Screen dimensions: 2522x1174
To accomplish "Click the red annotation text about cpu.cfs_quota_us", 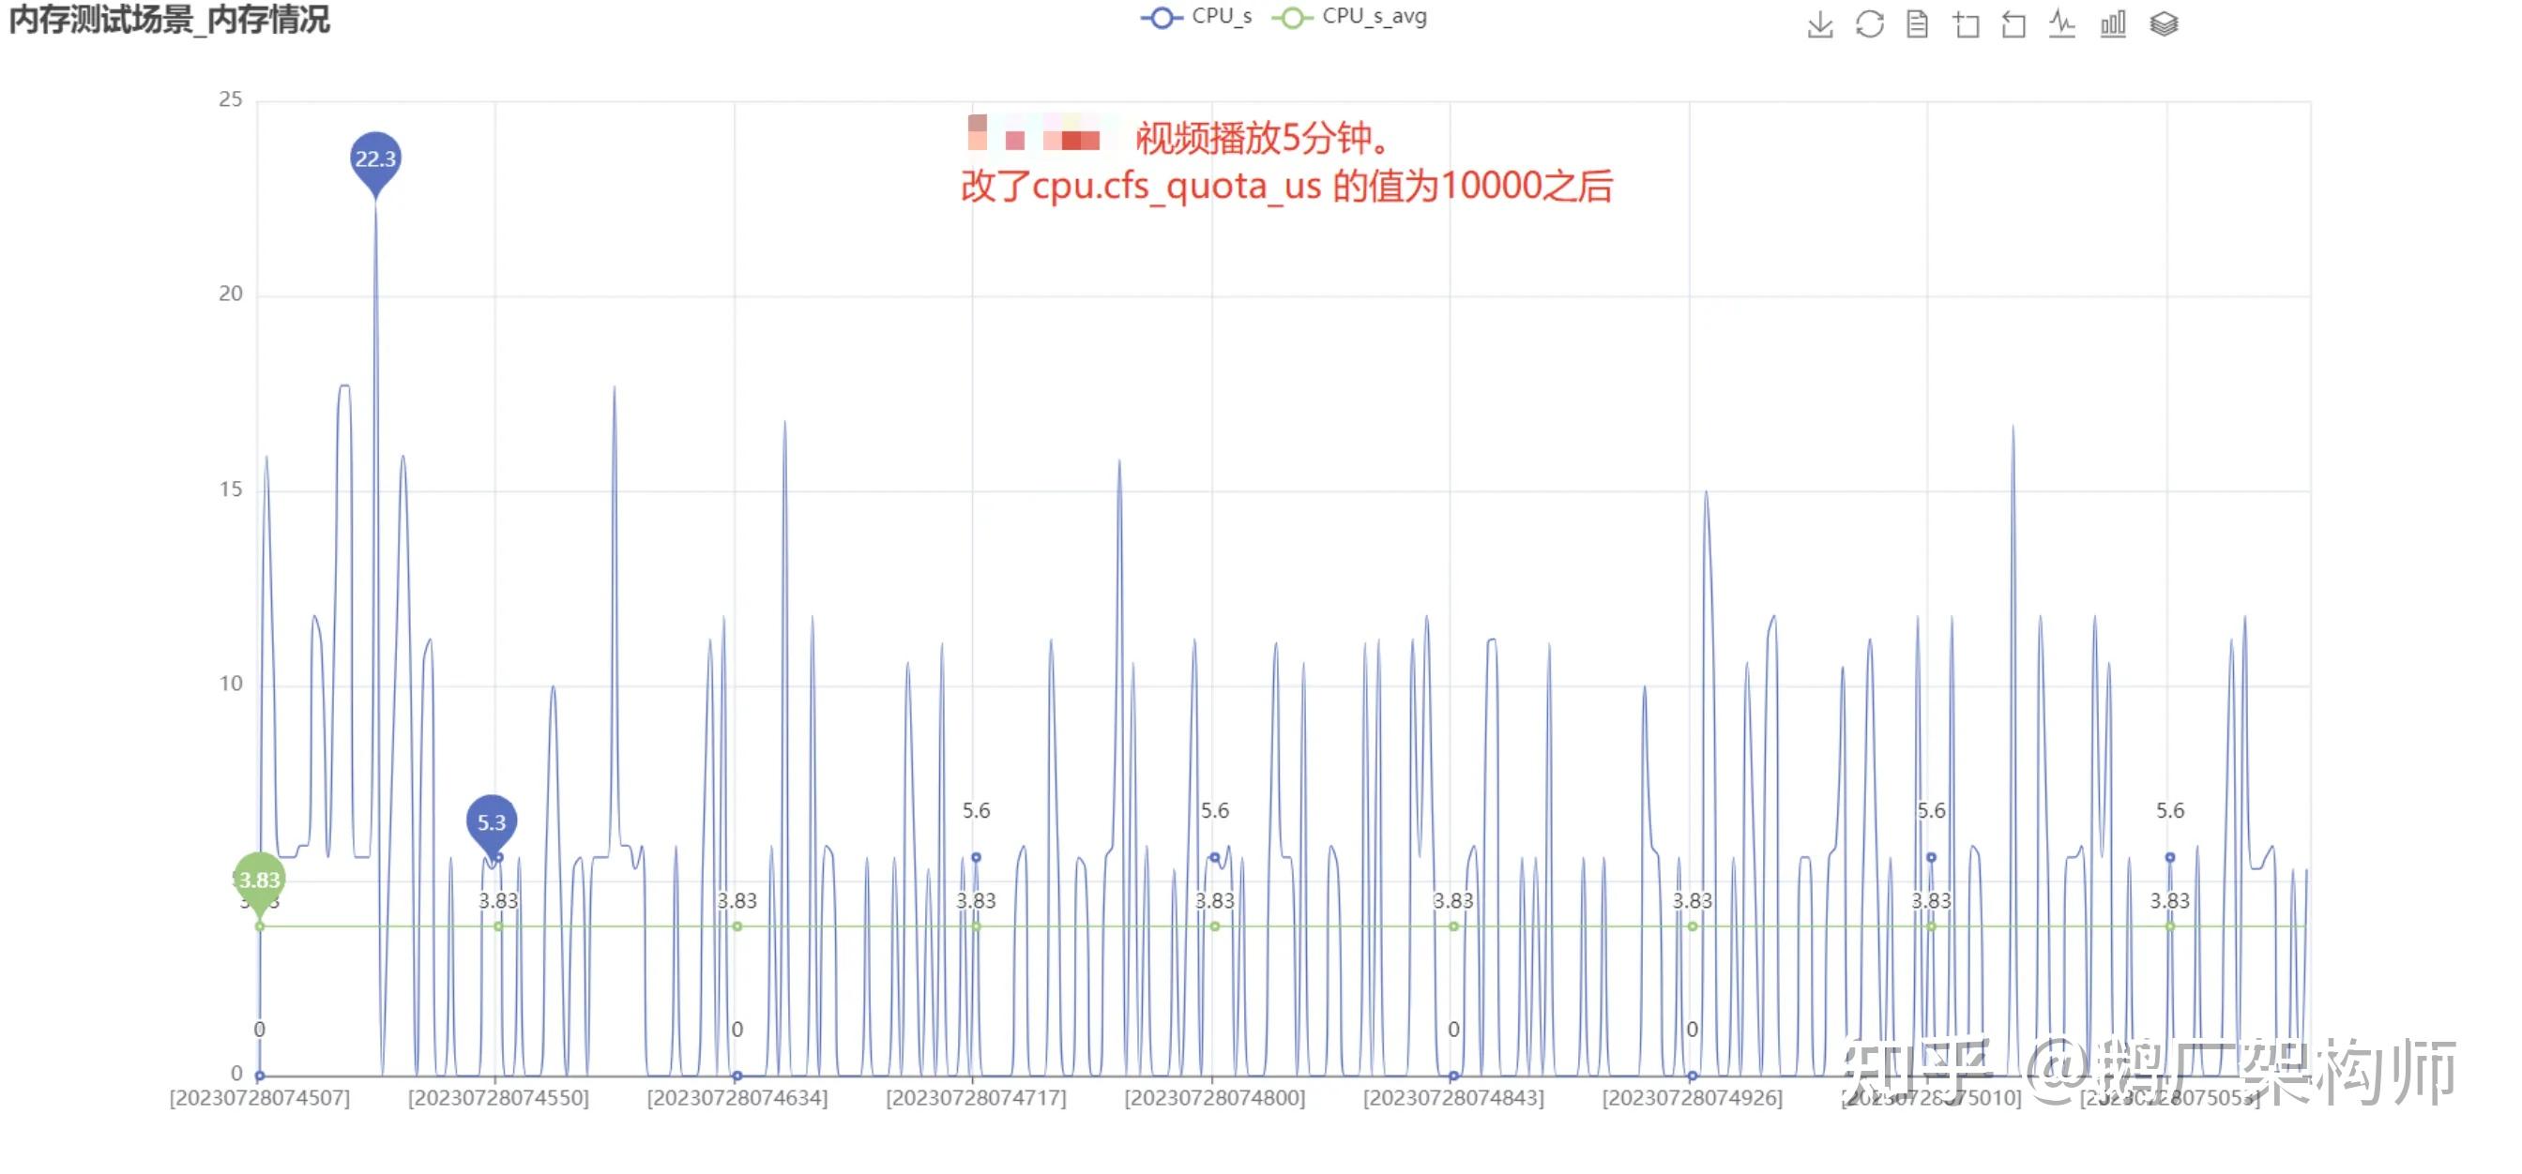I will click(1285, 186).
